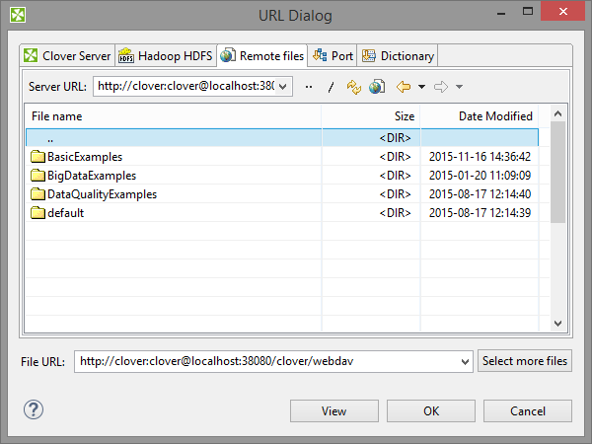Screen dimensions: 592x444
Task: Select the BasicExamples folder
Action: point(282,156)
